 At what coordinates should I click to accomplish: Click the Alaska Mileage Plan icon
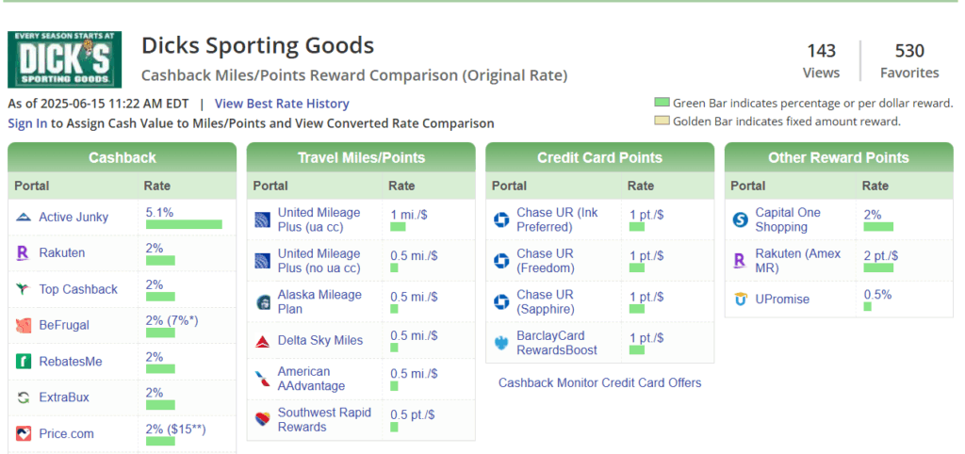point(264,302)
